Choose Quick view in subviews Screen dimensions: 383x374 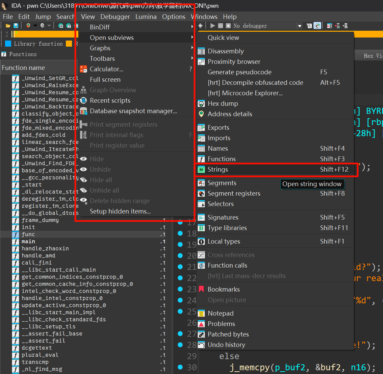pyautogui.click(x=275, y=38)
